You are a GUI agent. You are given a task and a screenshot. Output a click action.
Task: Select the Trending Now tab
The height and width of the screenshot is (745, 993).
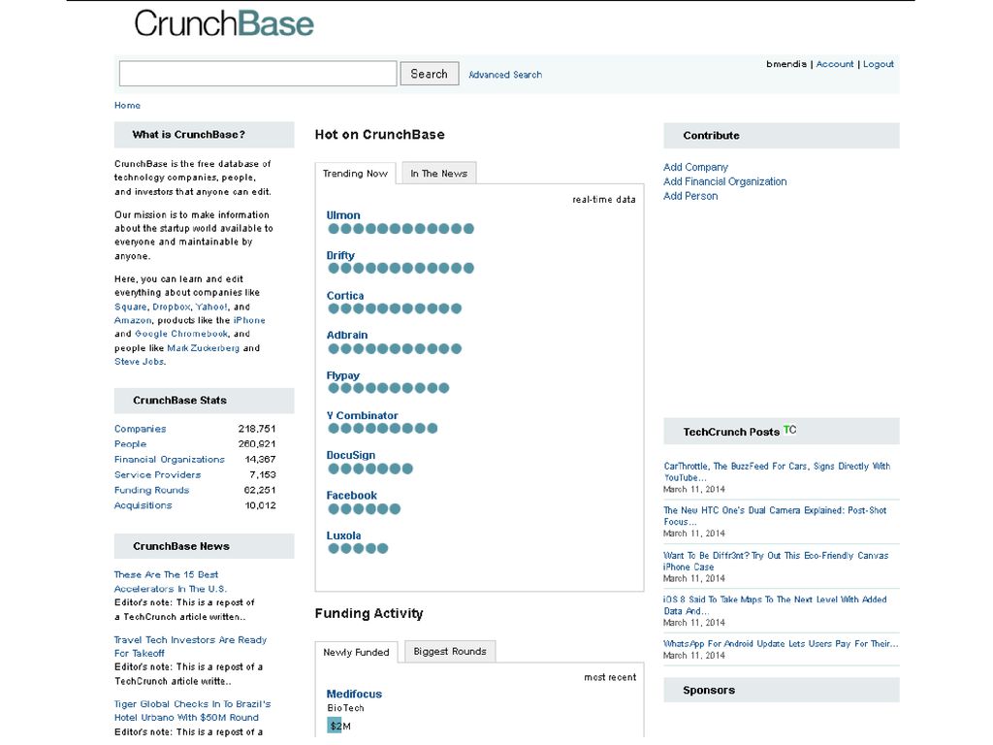coord(355,174)
